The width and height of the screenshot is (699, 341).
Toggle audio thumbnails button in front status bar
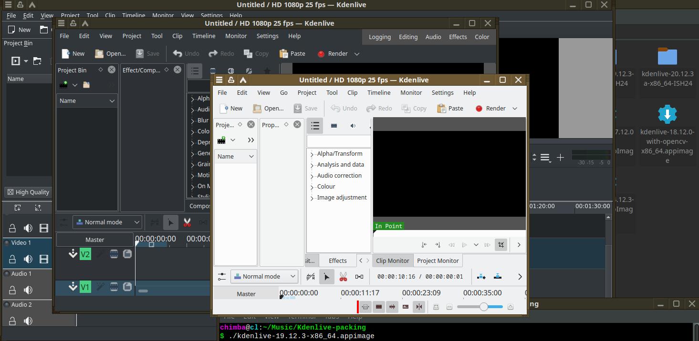[x=392, y=307]
